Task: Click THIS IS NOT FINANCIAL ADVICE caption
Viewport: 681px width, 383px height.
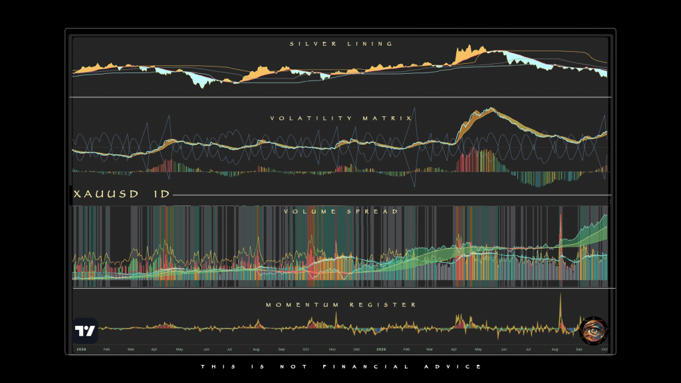Action: coord(341,367)
